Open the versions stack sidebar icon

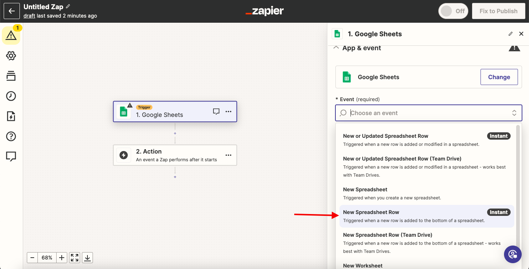[x=11, y=76]
